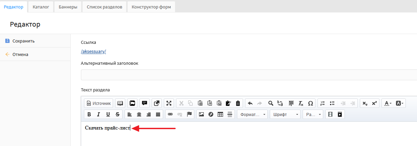Expand the font size dropdown
The image size is (417, 146).
[x=313, y=114]
